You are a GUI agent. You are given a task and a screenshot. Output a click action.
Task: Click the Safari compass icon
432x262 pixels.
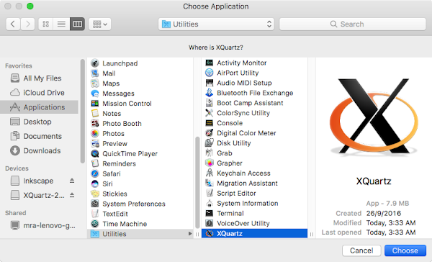95,173
